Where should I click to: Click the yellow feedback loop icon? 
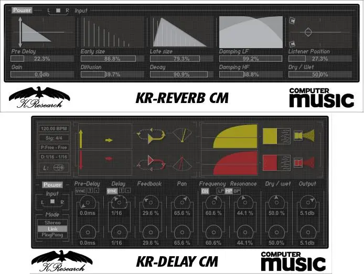click(x=152, y=135)
